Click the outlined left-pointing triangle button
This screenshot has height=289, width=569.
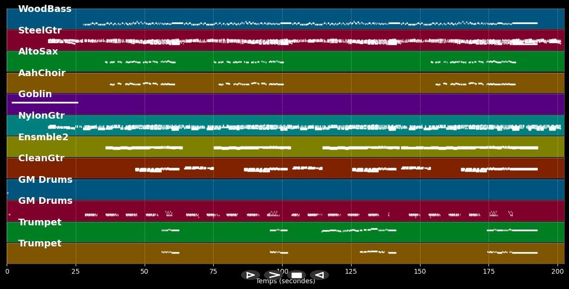[319, 275]
